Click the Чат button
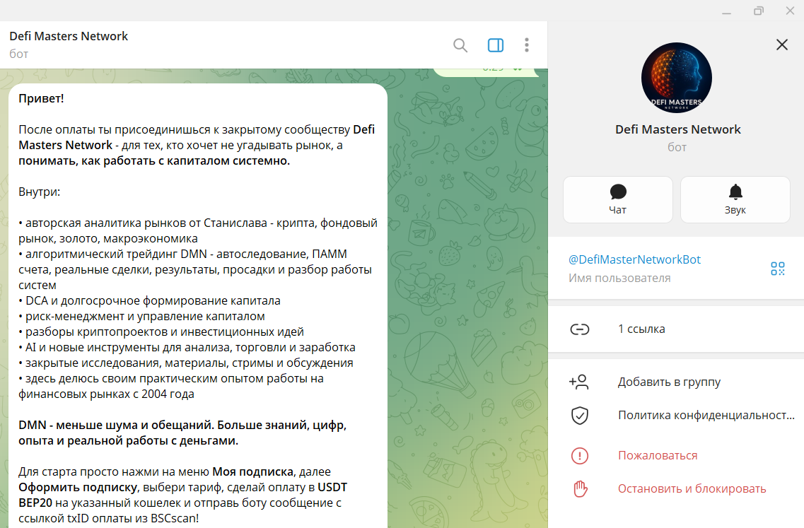 coord(618,199)
